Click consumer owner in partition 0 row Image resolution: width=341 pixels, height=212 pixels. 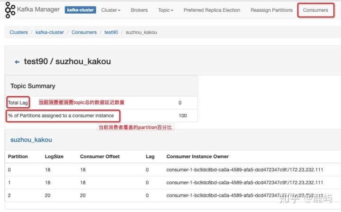(245, 170)
